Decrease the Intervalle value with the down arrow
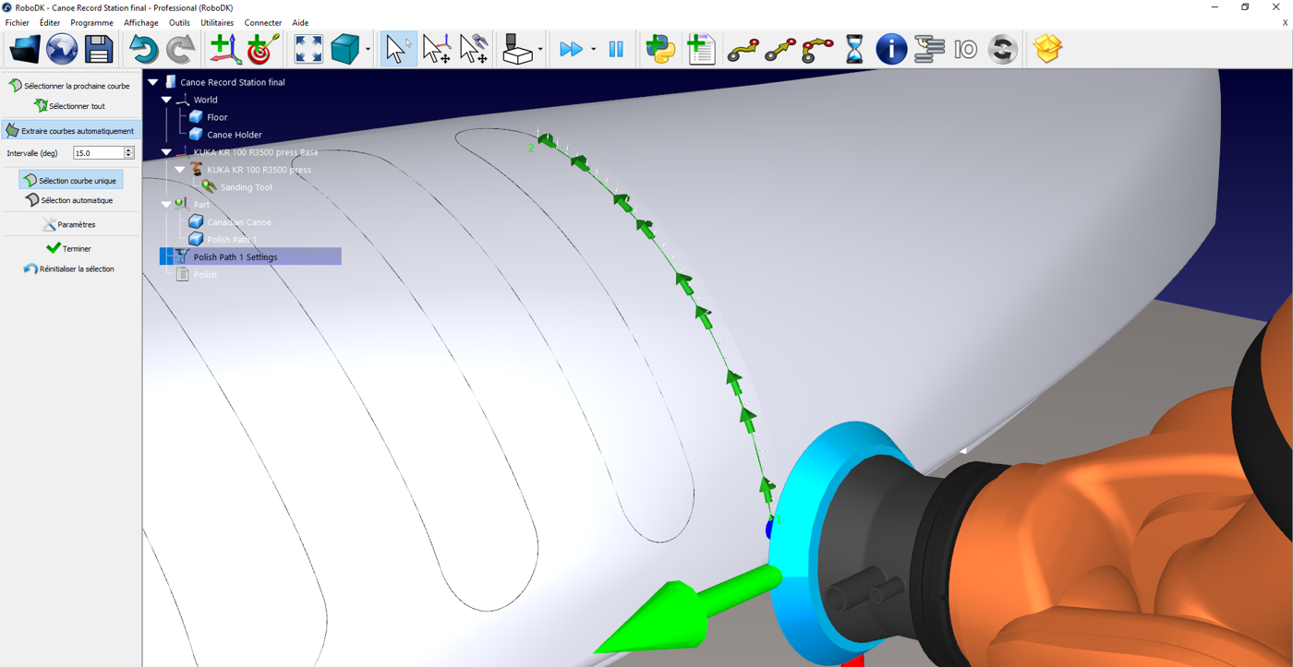Viewport: 1293px width, 667px height. click(x=129, y=156)
